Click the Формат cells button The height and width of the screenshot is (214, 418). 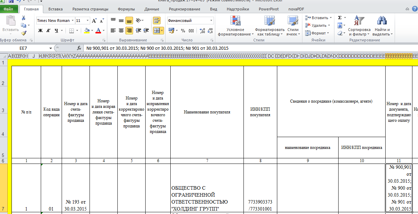(316, 33)
